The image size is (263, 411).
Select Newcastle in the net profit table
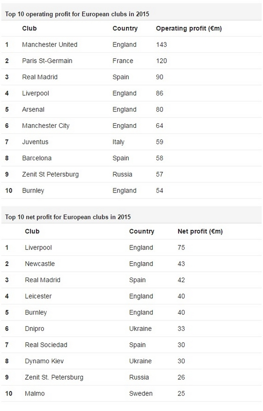click(x=40, y=264)
